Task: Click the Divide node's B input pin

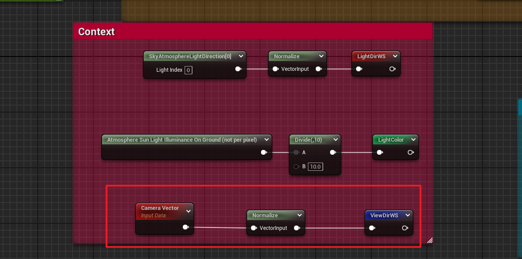Action: point(296,166)
